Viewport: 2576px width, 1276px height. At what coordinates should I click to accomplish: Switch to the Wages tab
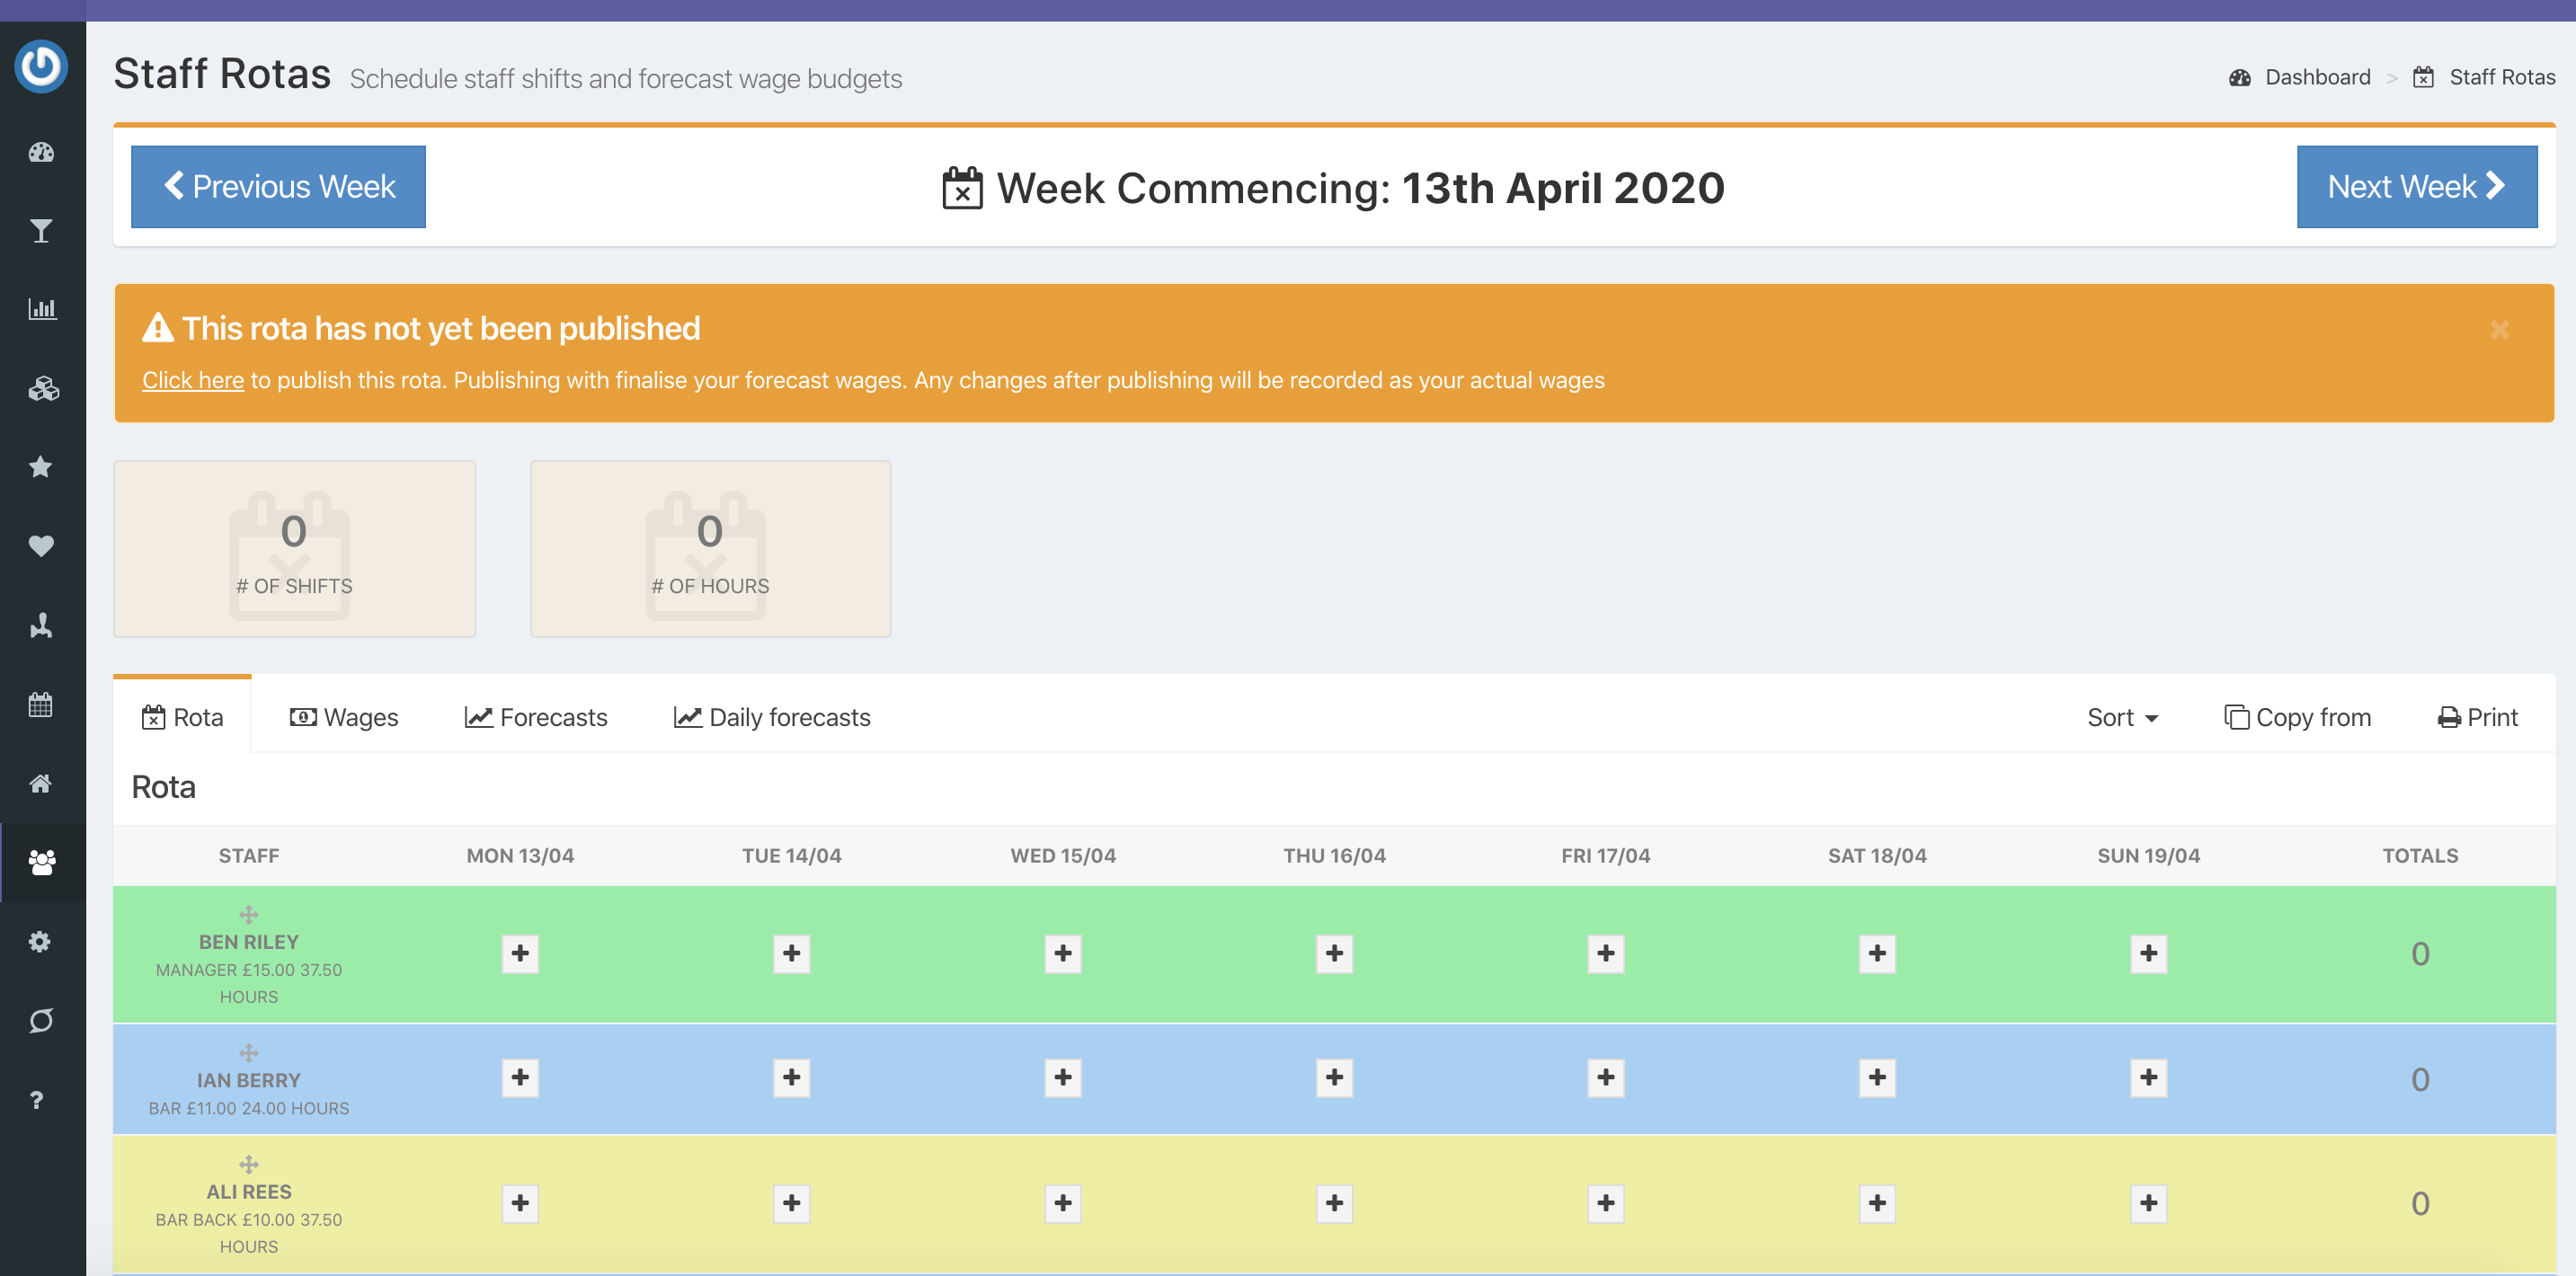tap(343, 717)
